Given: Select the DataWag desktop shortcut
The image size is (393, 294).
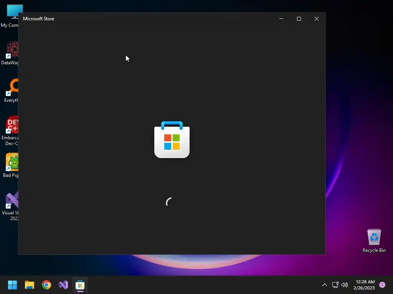Looking at the screenshot, I should tap(10, 53).
